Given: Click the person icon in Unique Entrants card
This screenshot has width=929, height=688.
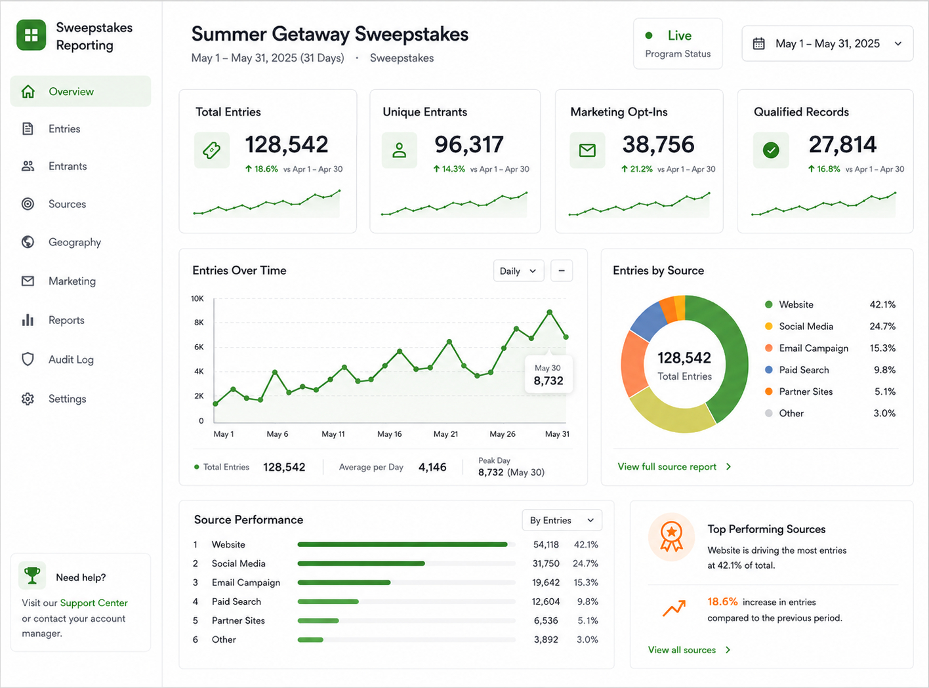Looking at the screenshot, I should (399, 150).
